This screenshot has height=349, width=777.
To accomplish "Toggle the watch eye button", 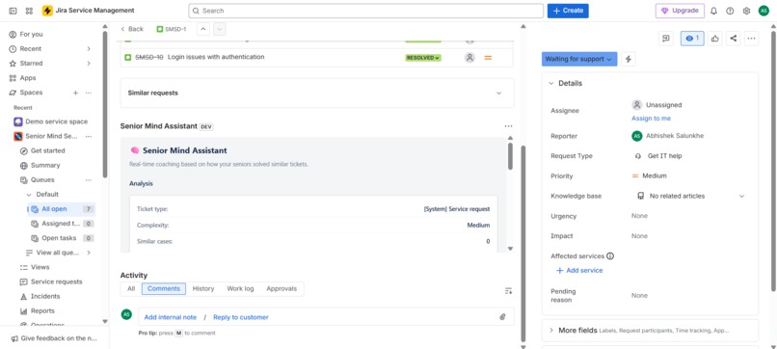I will pos(692,39).
